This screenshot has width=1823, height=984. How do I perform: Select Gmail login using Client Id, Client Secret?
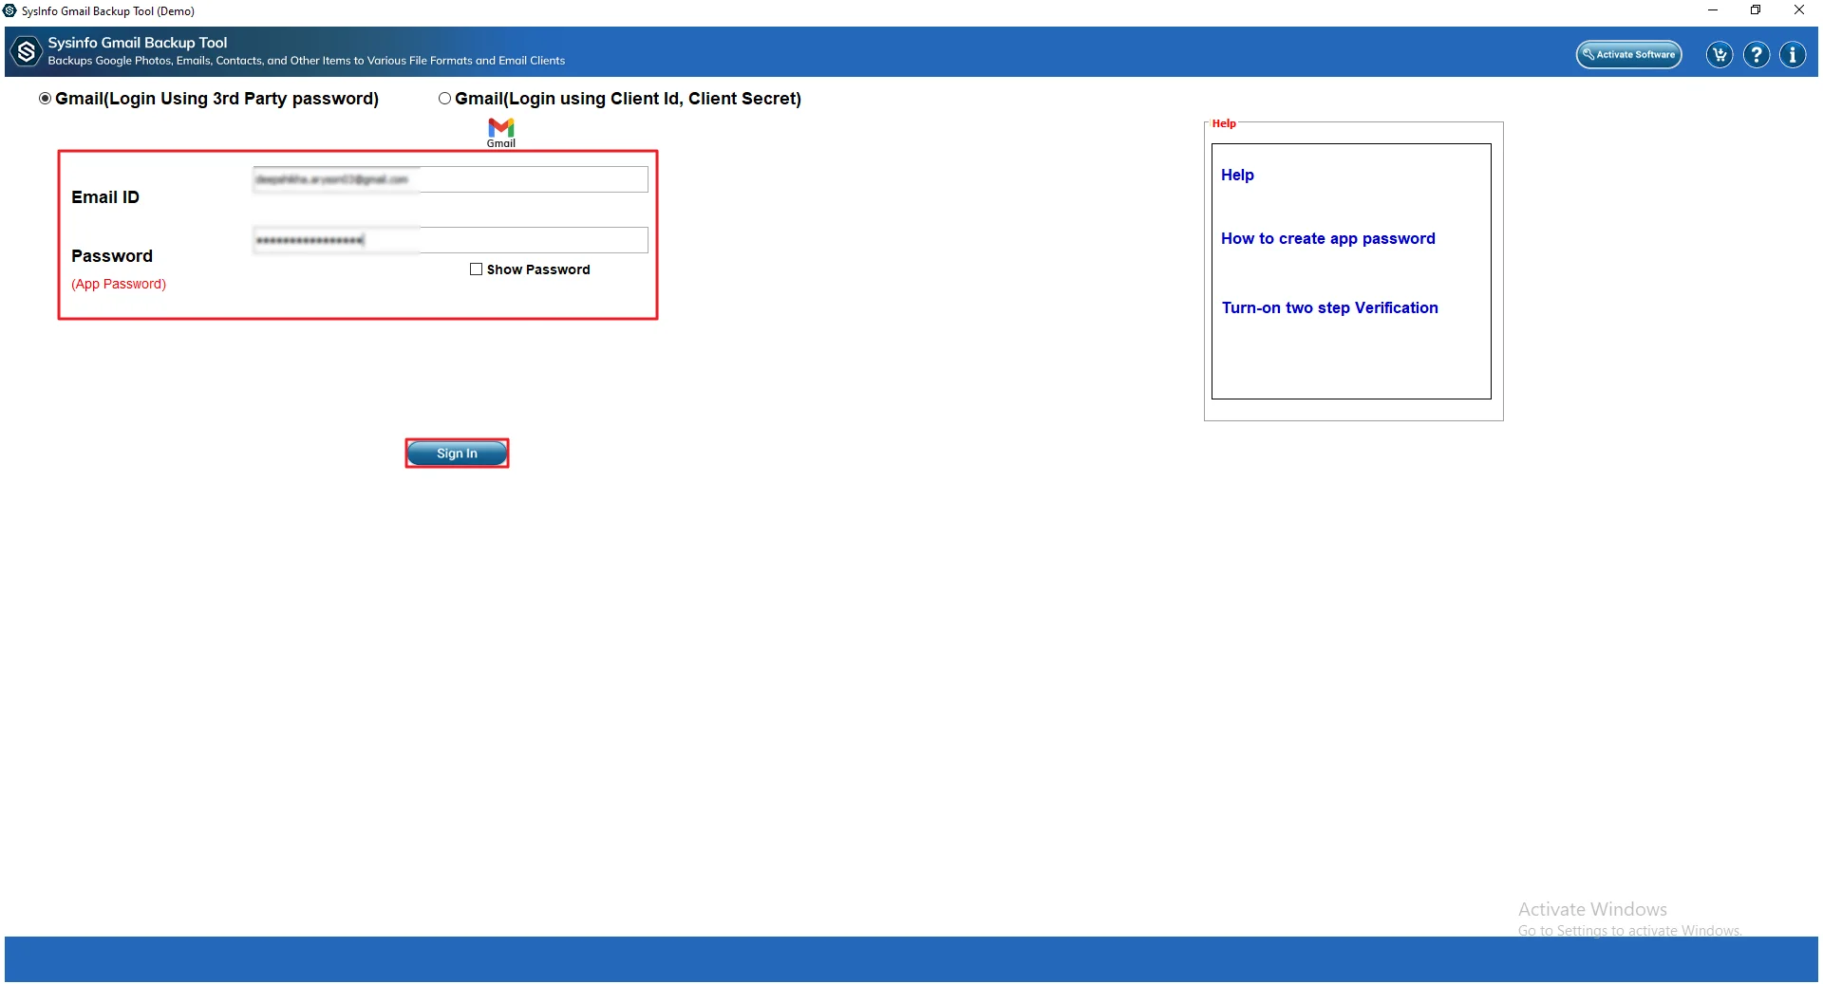(x=444, y=98)
